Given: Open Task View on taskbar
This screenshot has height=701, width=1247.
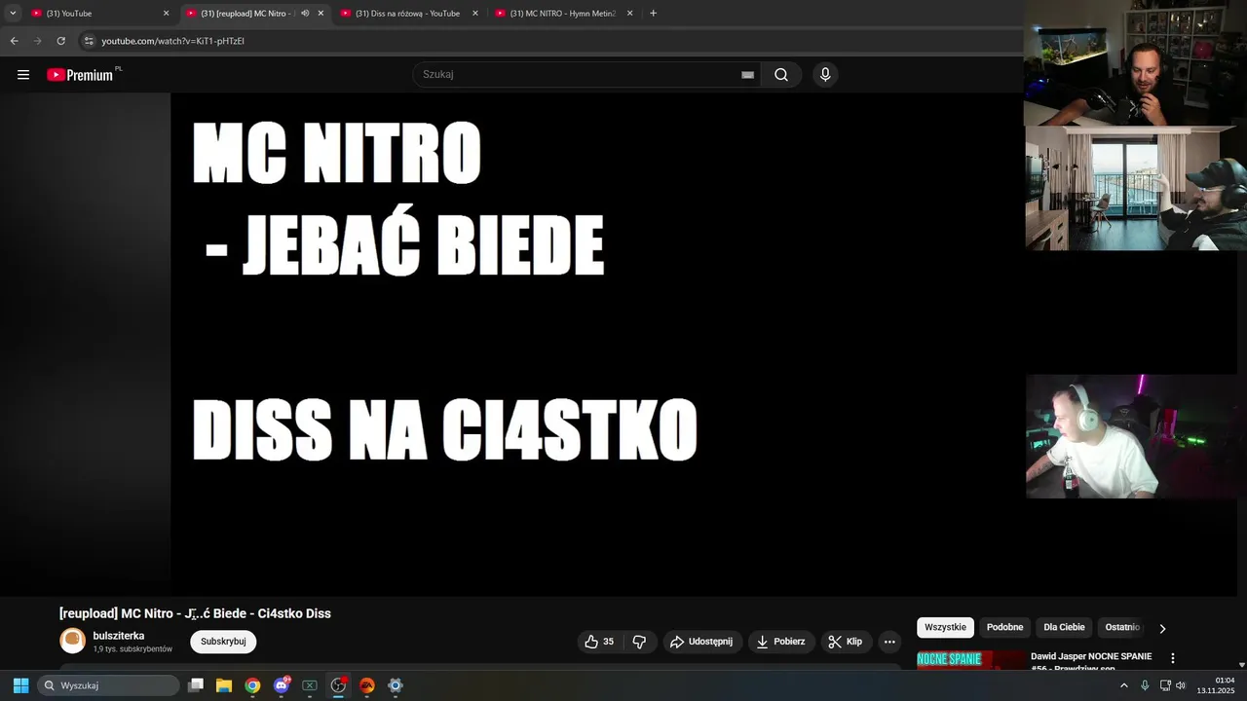Looking at the screenshot, I should coord(196,685).
